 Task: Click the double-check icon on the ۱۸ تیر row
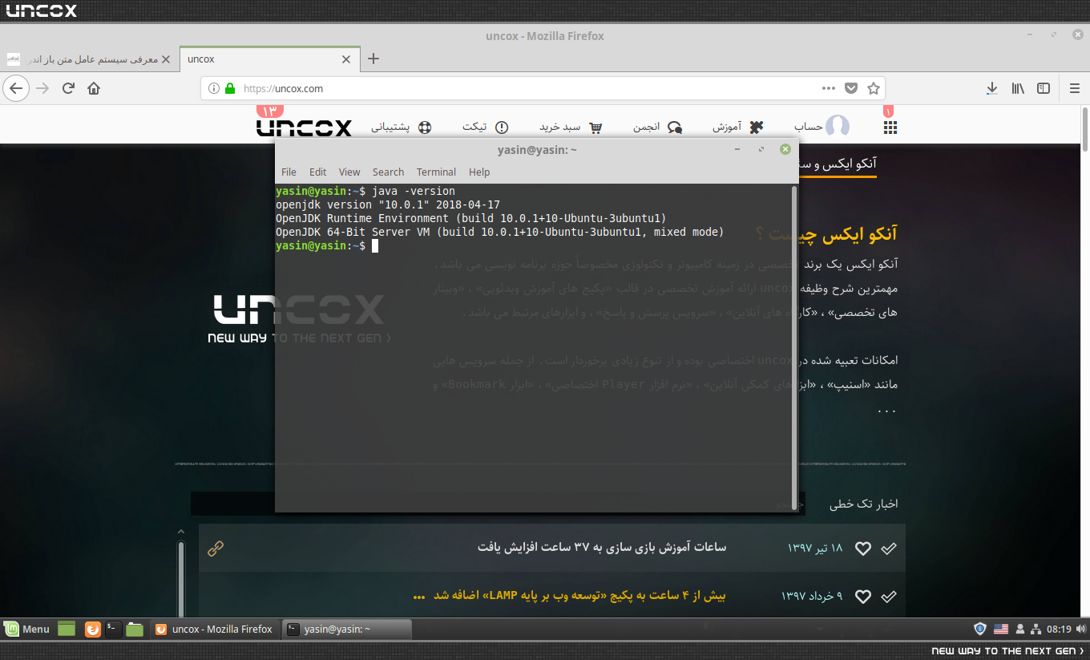[x=889, y=549]
